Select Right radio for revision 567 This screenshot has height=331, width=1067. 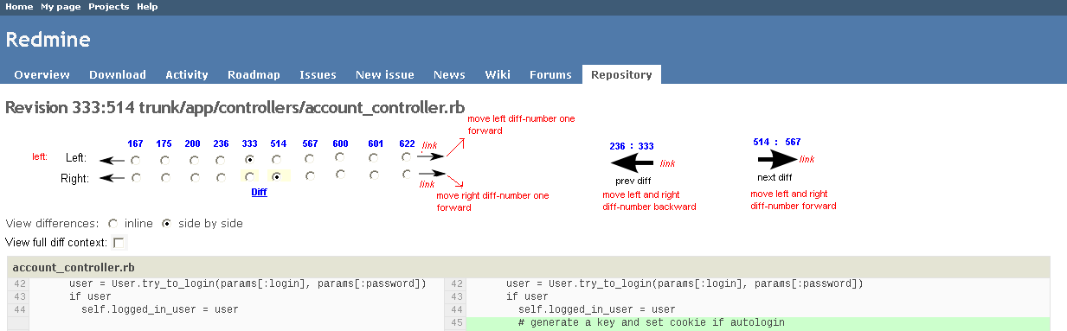pos(310,175)
